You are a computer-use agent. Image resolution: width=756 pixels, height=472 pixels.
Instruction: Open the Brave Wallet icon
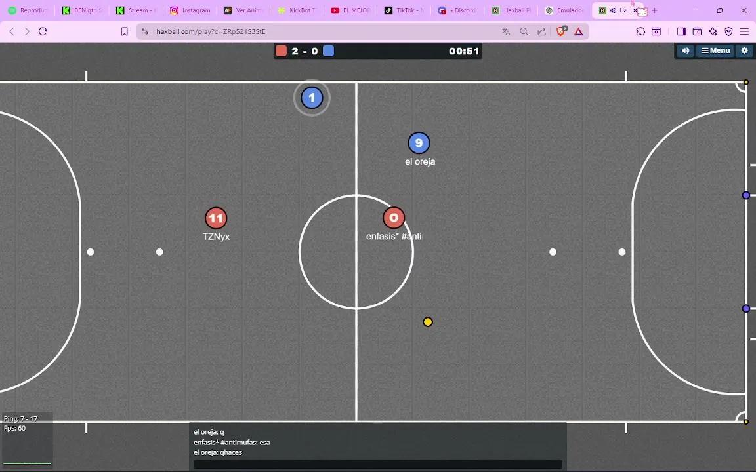(697, 31)
